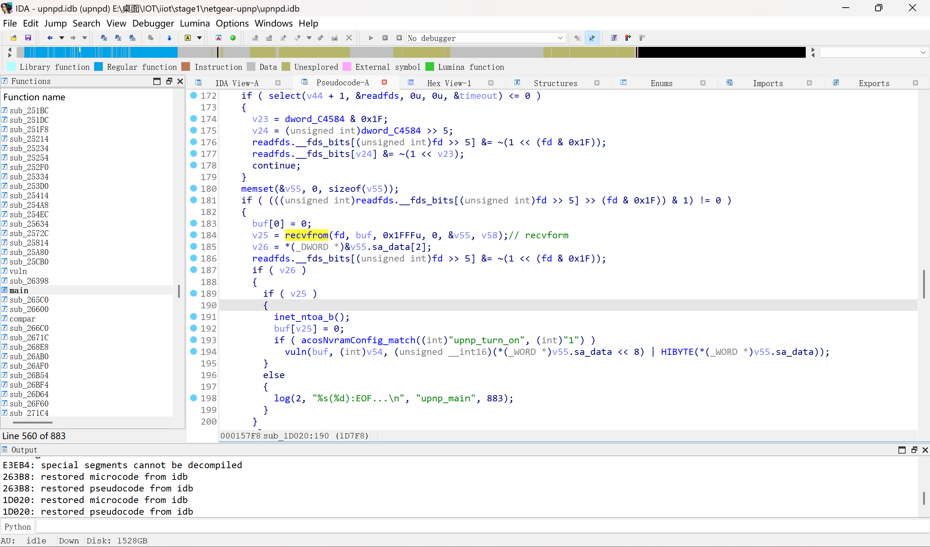Save the database with the floppy disk icon
Viewport: 930px width, 547px height.
click(x=28, y=38)
